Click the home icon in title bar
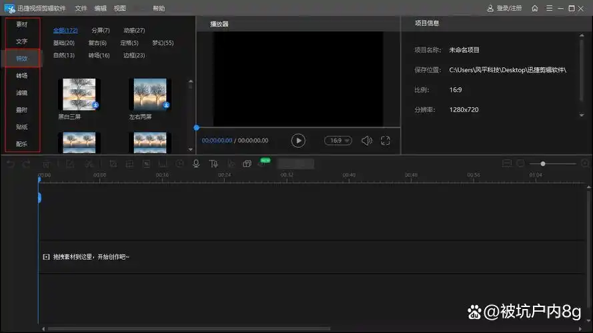 [534, 8]
